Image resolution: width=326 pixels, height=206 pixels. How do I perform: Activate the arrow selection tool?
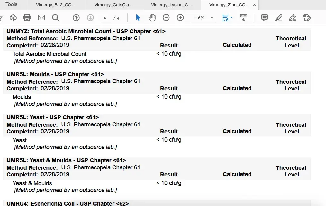point(138,18)
